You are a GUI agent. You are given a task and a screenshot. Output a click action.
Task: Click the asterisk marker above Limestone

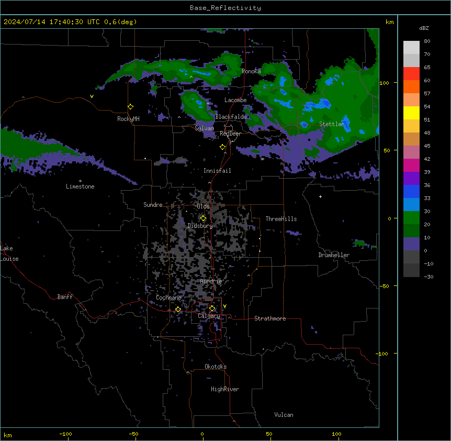click(80, 181)
